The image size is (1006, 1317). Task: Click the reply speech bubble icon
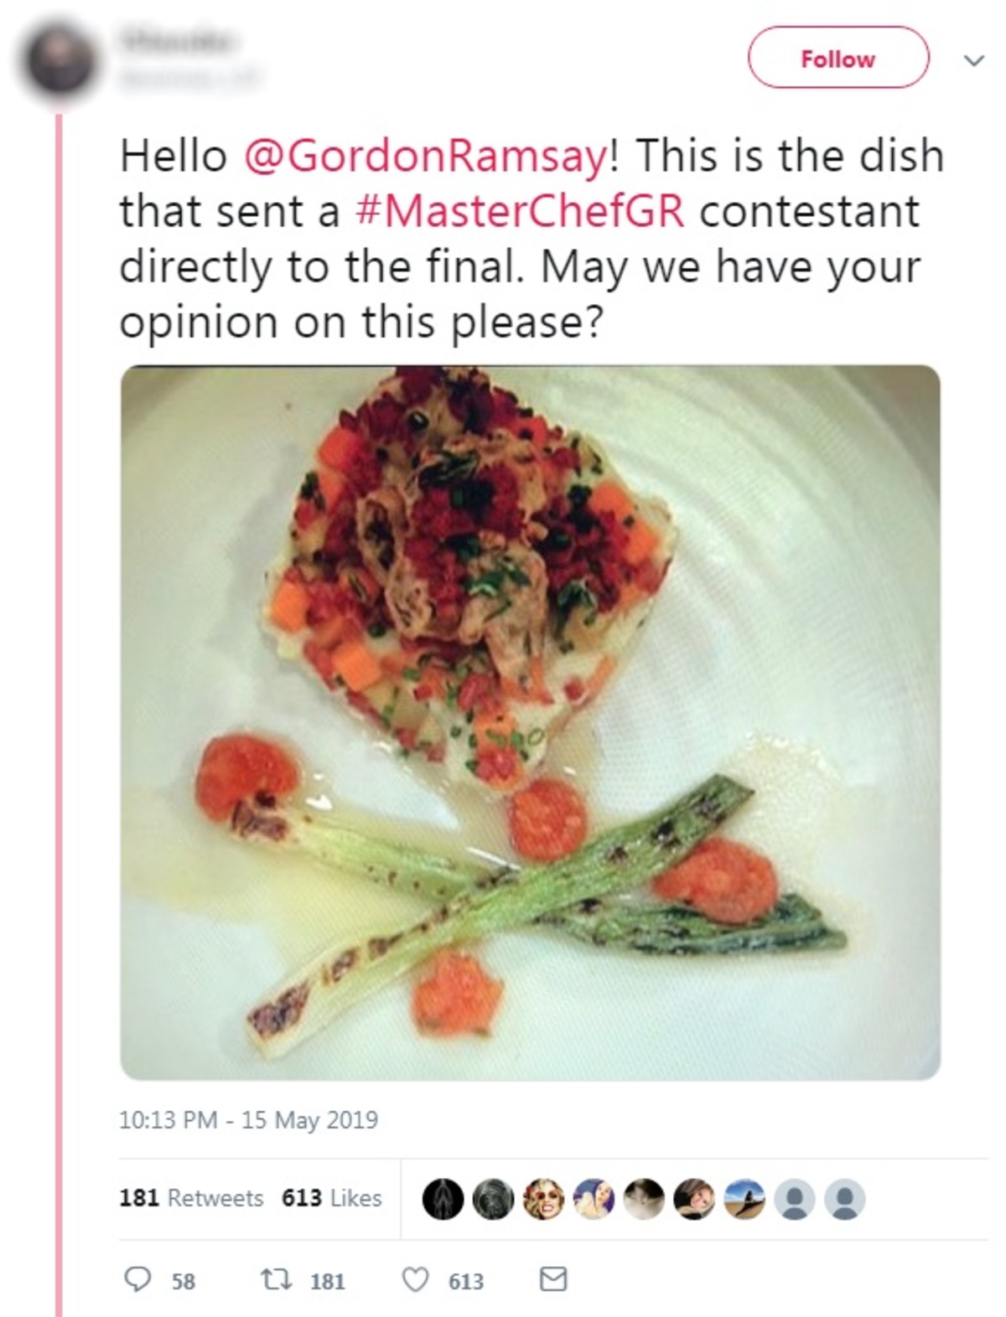[x=137, y=1279]
